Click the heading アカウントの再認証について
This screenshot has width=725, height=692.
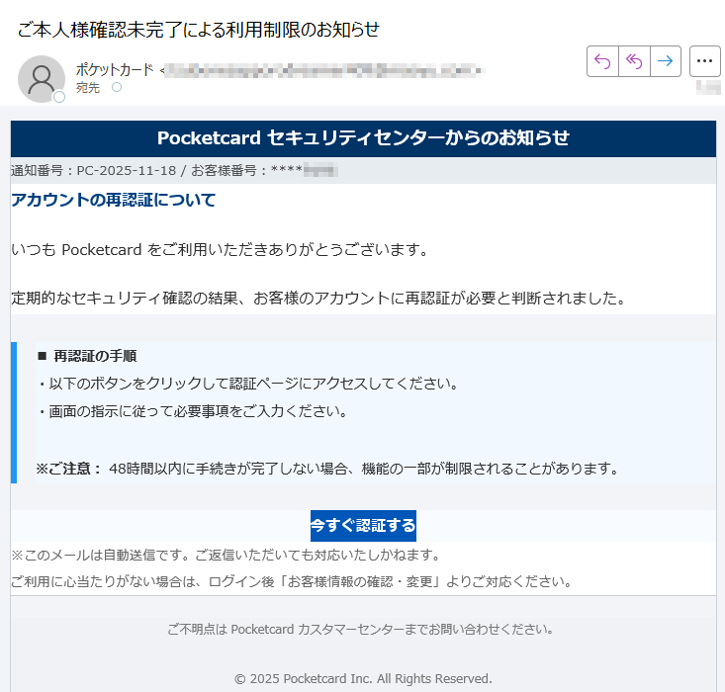[114, 200]
